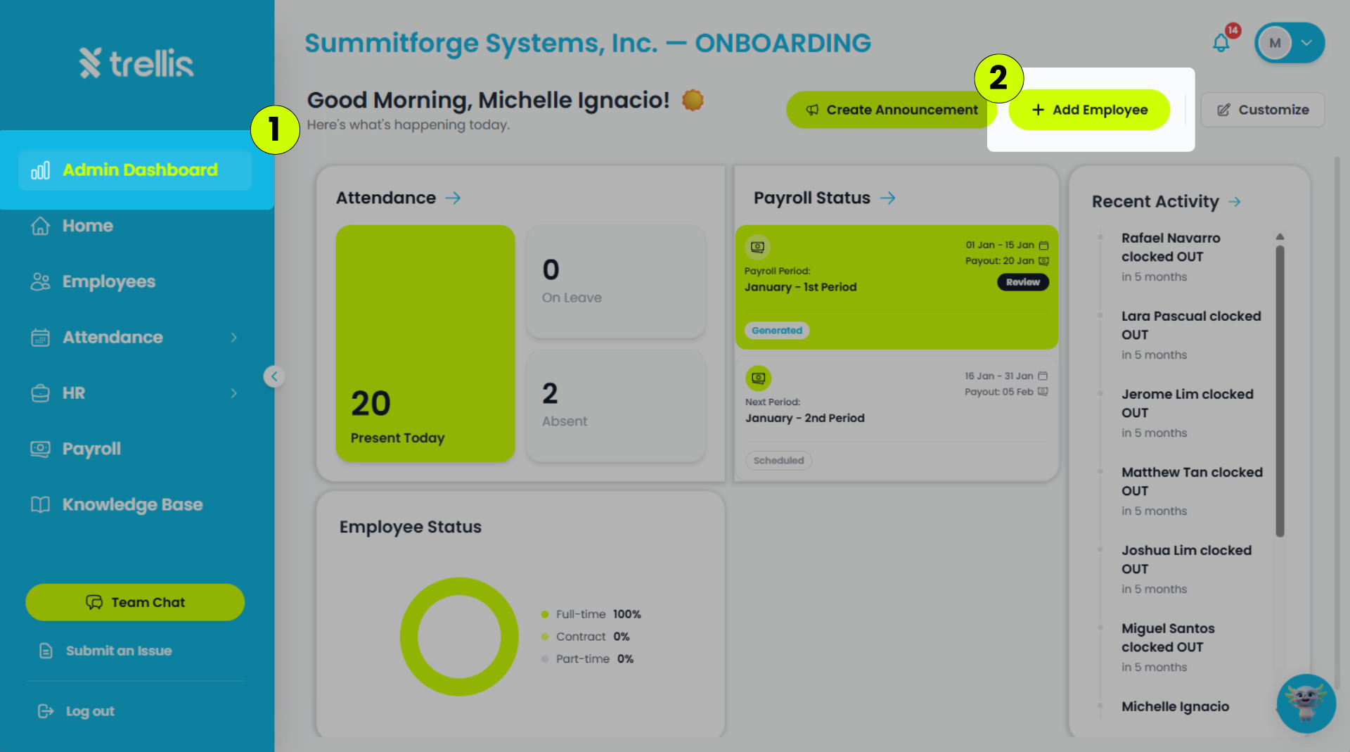The image size is (1350, 752).
Task: Open the notifications bell icon
Action: [1221, 43]
